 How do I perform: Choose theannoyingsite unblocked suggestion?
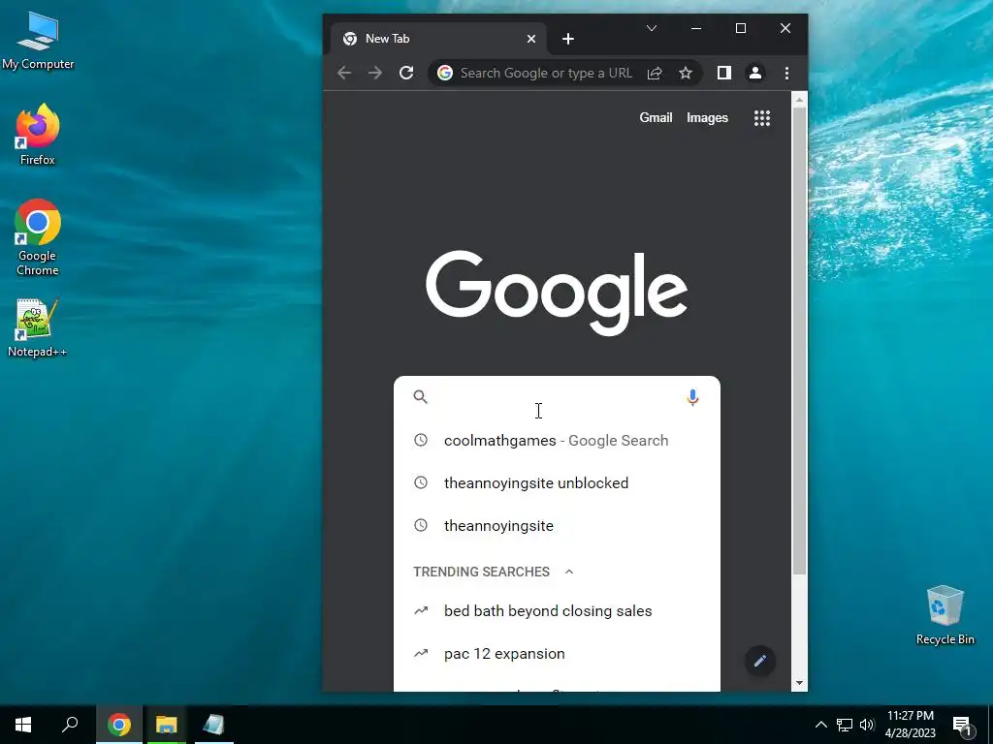pyautogui.click(x=557, y=482)
